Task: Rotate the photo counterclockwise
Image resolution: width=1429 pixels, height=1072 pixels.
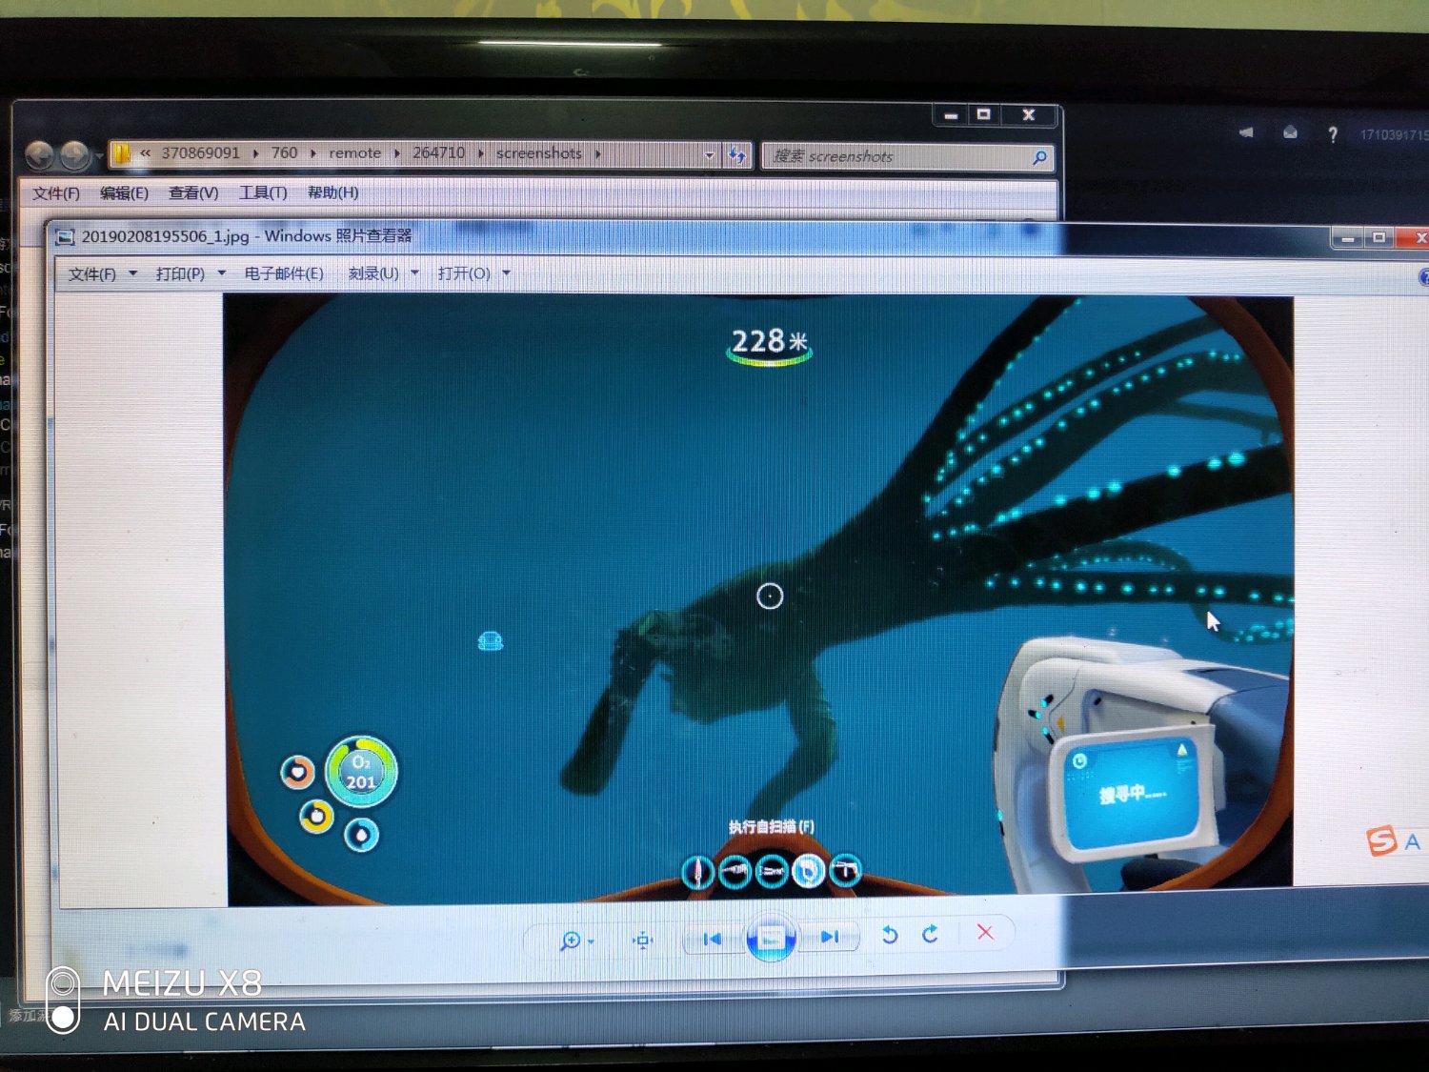Action: pos(890,935)
